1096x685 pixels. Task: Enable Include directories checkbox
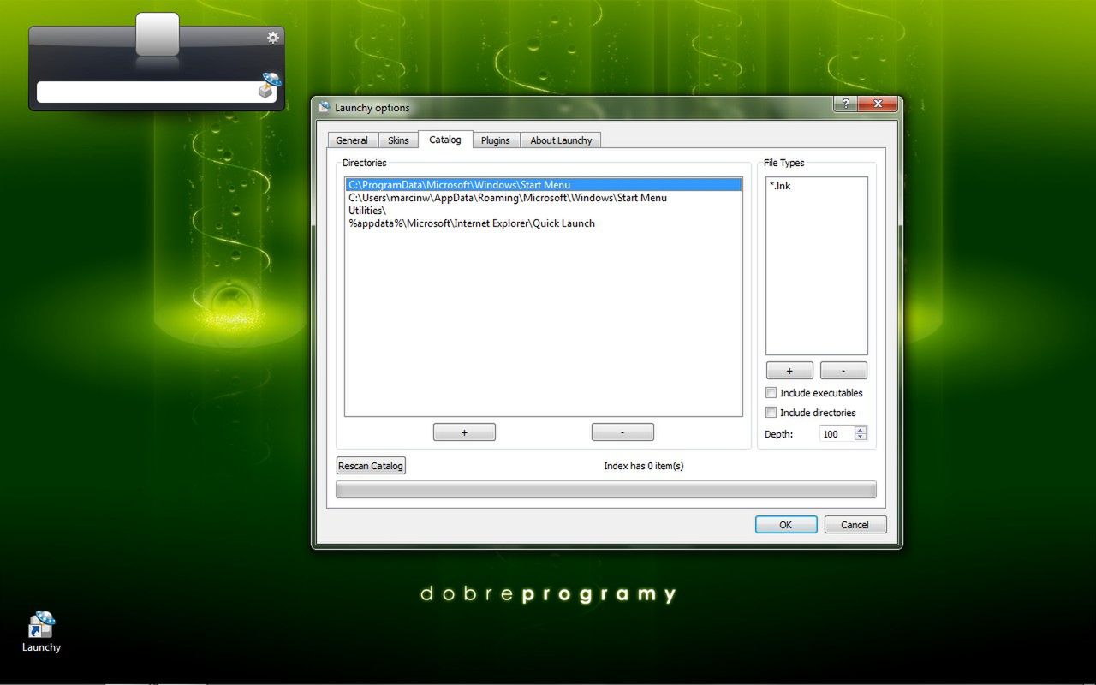point(771,413)
